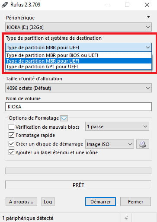Image resolution: width=157 pixels, height=222 pixels.
Task: Toggle Créer un disque de démarrage checkbox
Action: [11, 144]
